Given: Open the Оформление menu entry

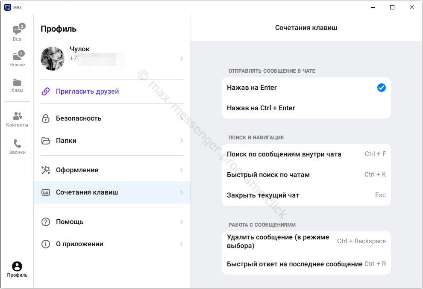Looking at the screenshot, I should pyautogui.click(x=77, y=170).
